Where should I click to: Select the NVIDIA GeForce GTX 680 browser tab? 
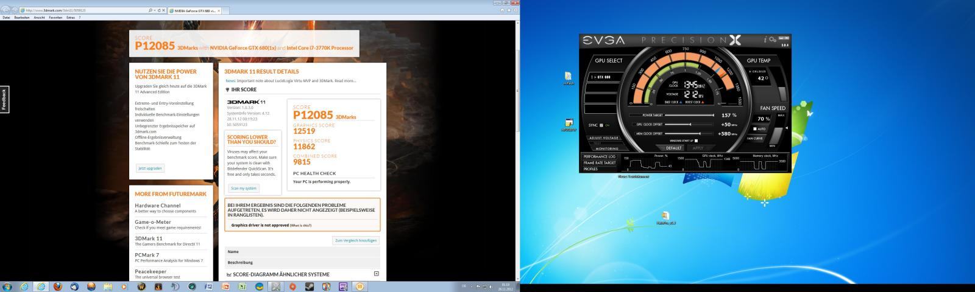(194, 10)
